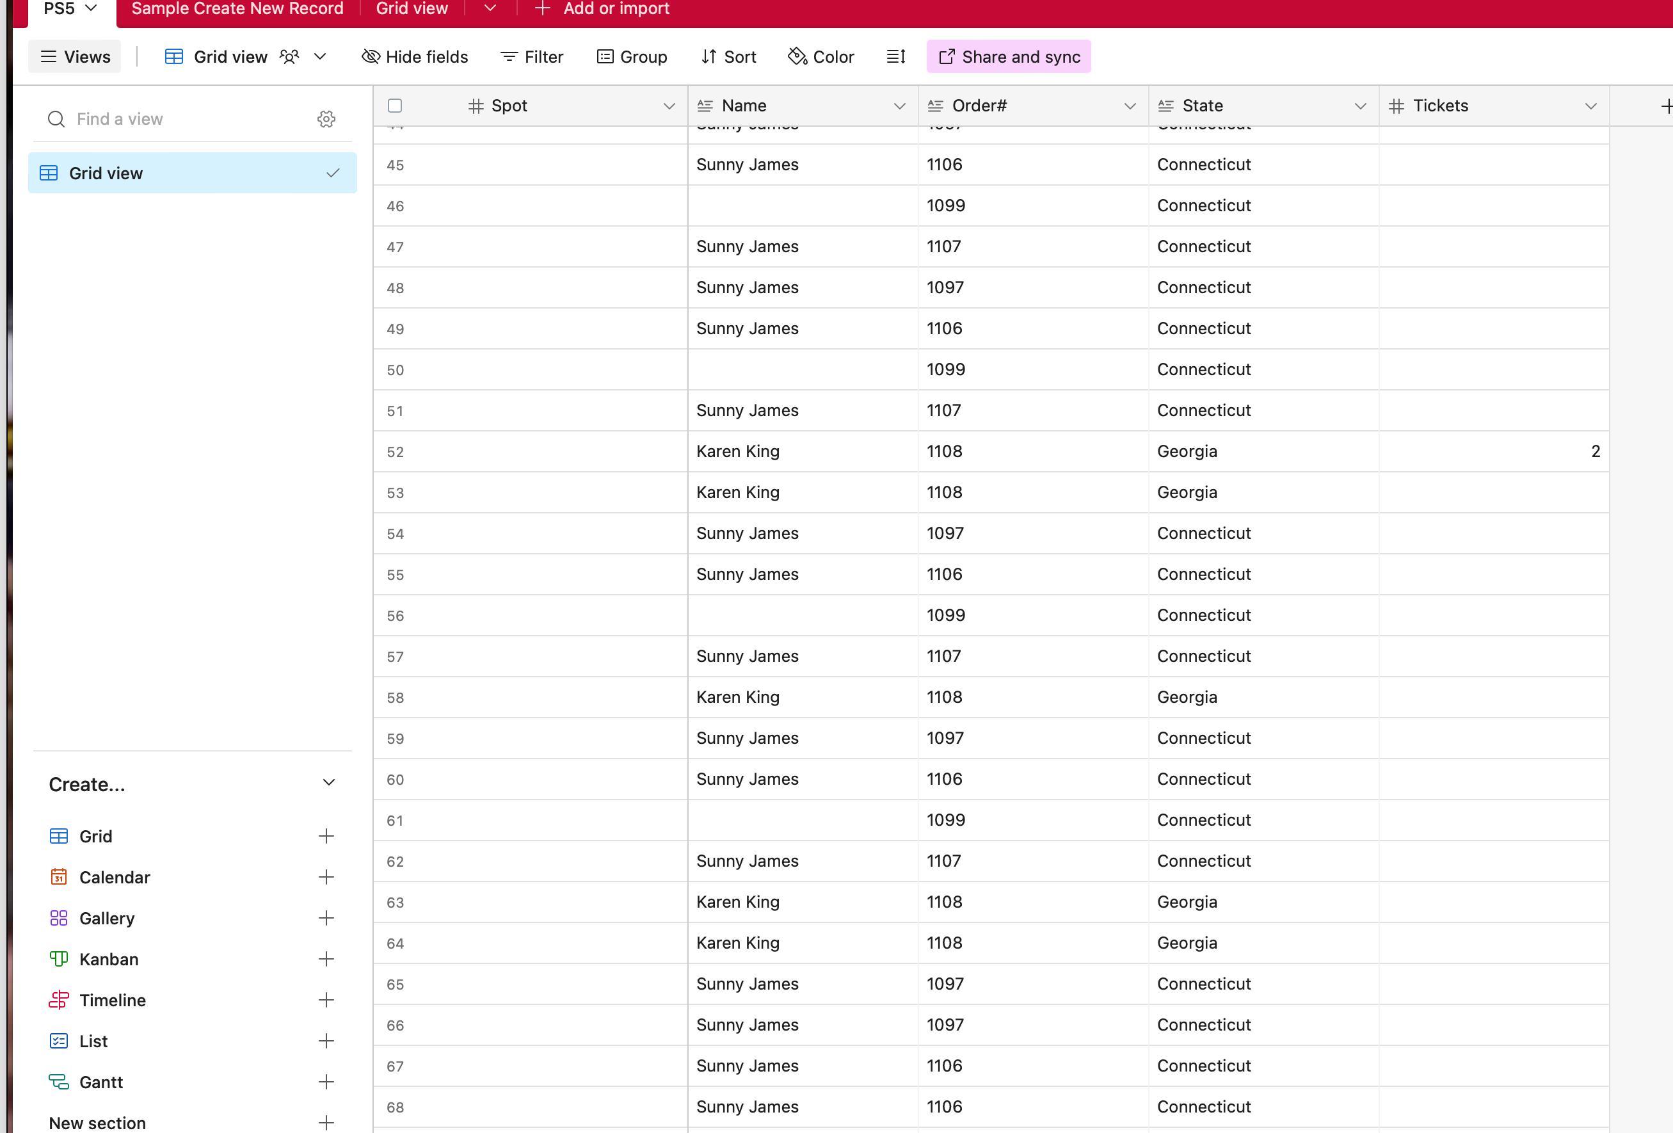Image resolution: width=1673 pixels, height=1133 pixels.
Task: Click the Spot field number icon
Action: [476, 106]
